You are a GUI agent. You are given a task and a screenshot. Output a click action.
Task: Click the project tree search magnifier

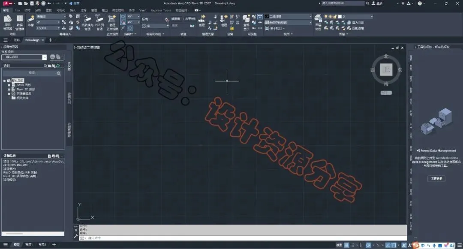58,73
